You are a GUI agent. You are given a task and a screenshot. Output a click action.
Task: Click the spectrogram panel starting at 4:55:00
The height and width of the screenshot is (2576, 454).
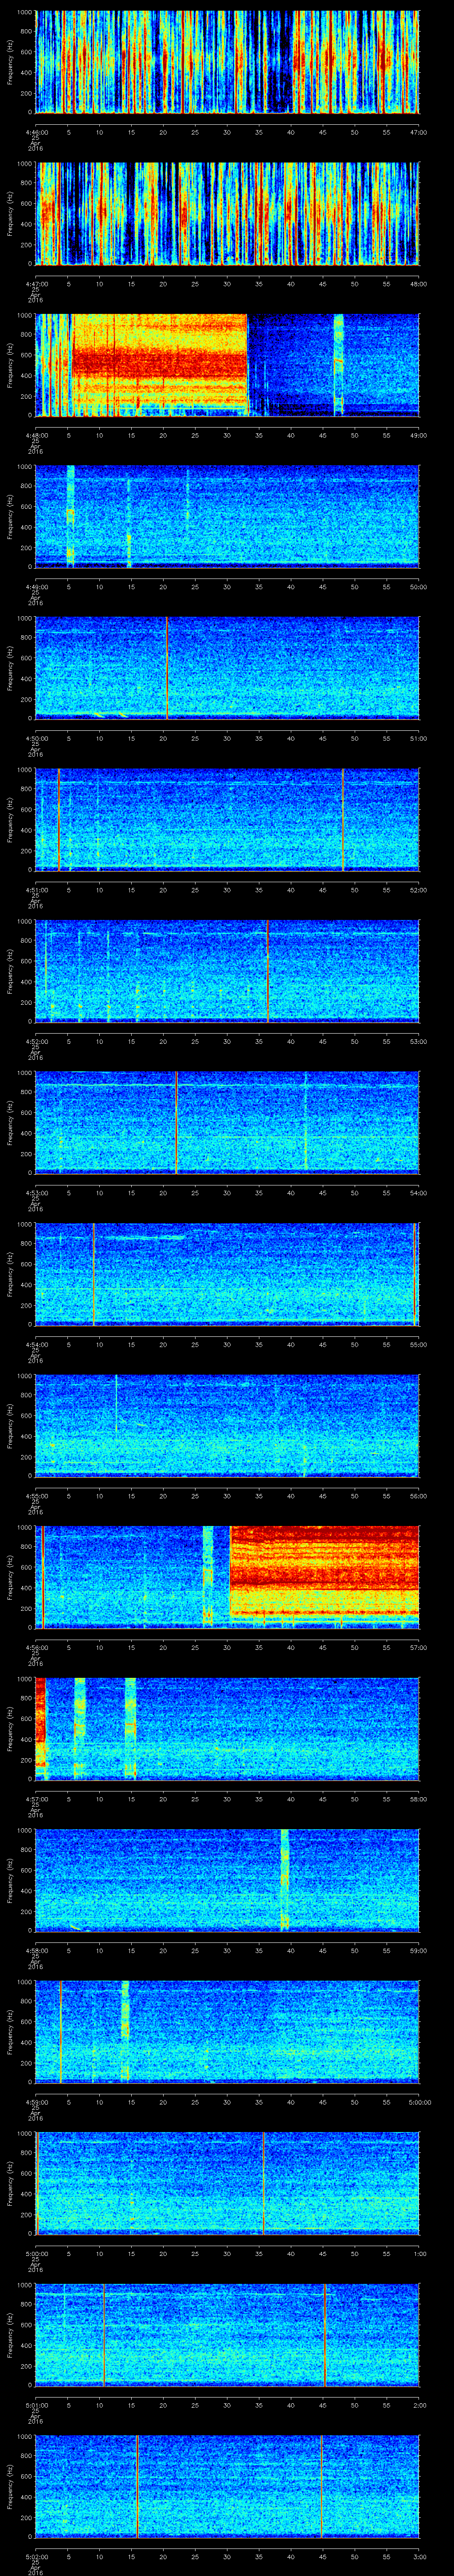point(227,1426)
